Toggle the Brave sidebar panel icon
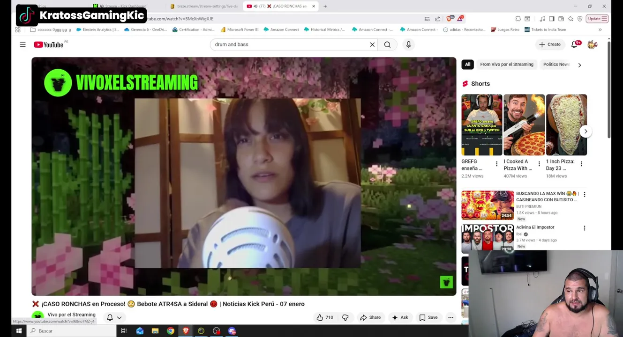 (x=552, y=19)
